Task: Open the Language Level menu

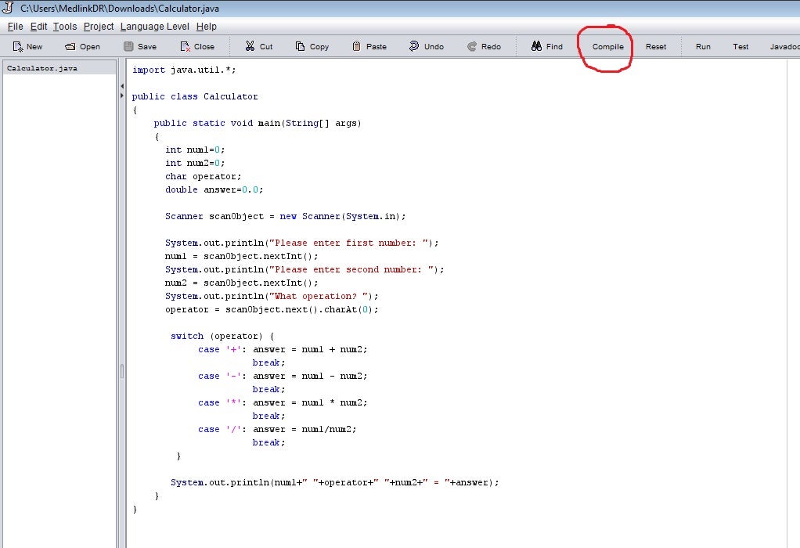Action: pyautogui.click(x=154, y=26)
